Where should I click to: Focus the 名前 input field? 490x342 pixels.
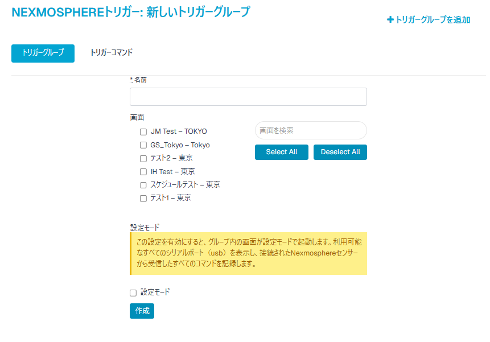tap(248, 97)
